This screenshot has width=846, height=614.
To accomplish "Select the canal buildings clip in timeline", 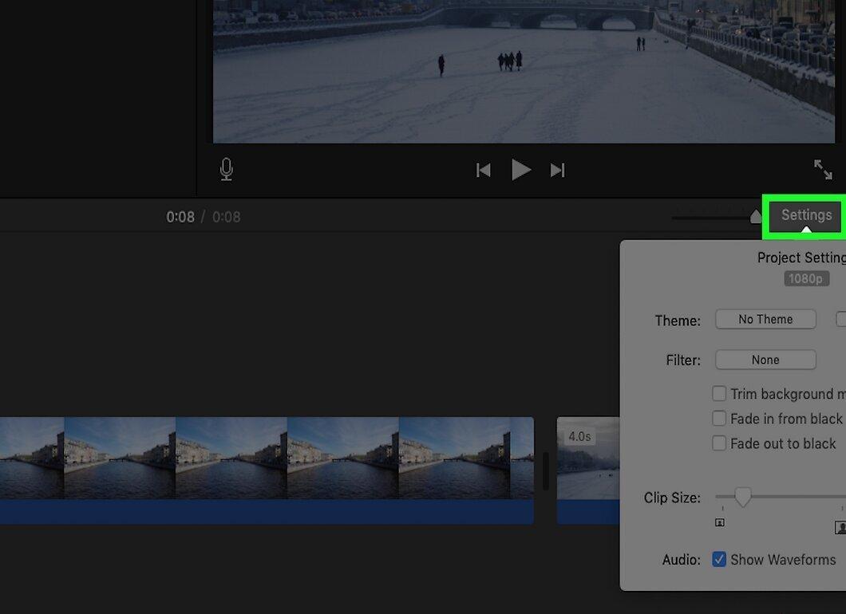I will (x=267, y=470).
